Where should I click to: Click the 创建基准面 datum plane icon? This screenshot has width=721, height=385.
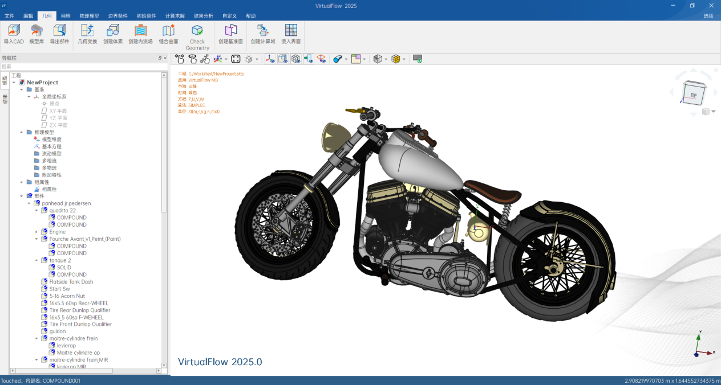point(231,31)
